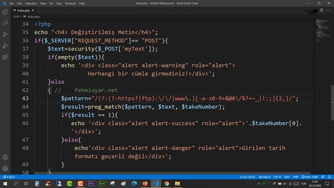Viewport: 334px width, 188px height.
Task: Click the Ln 43, Col 63 status item
Action: coord(247,177)
